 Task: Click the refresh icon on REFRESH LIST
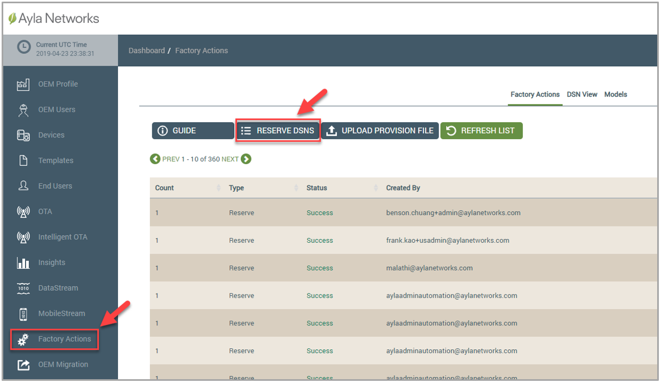(x=451, y=130)
